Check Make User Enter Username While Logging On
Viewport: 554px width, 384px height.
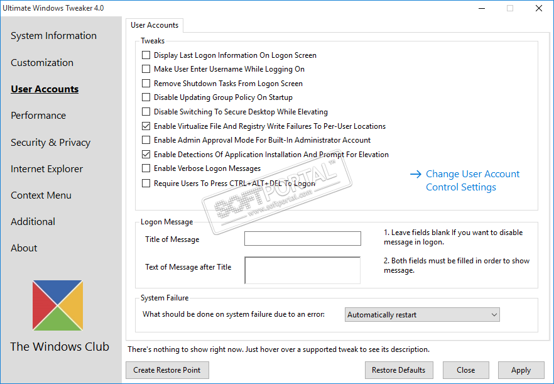click(146, 69)
